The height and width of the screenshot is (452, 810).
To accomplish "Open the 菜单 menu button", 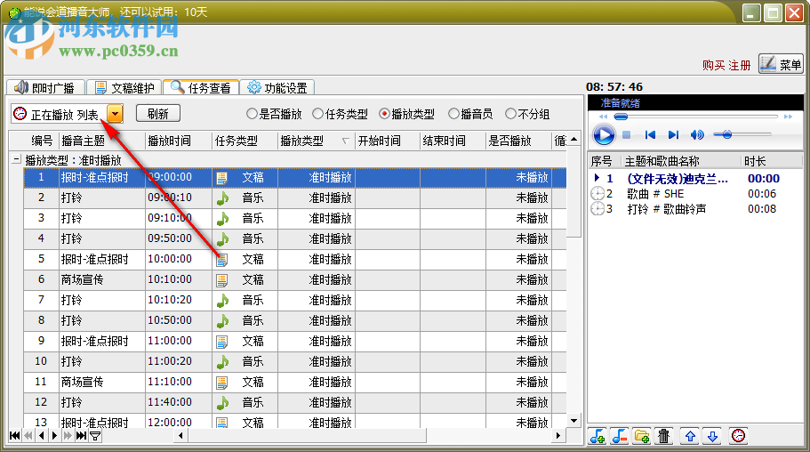I will point(781,64).
